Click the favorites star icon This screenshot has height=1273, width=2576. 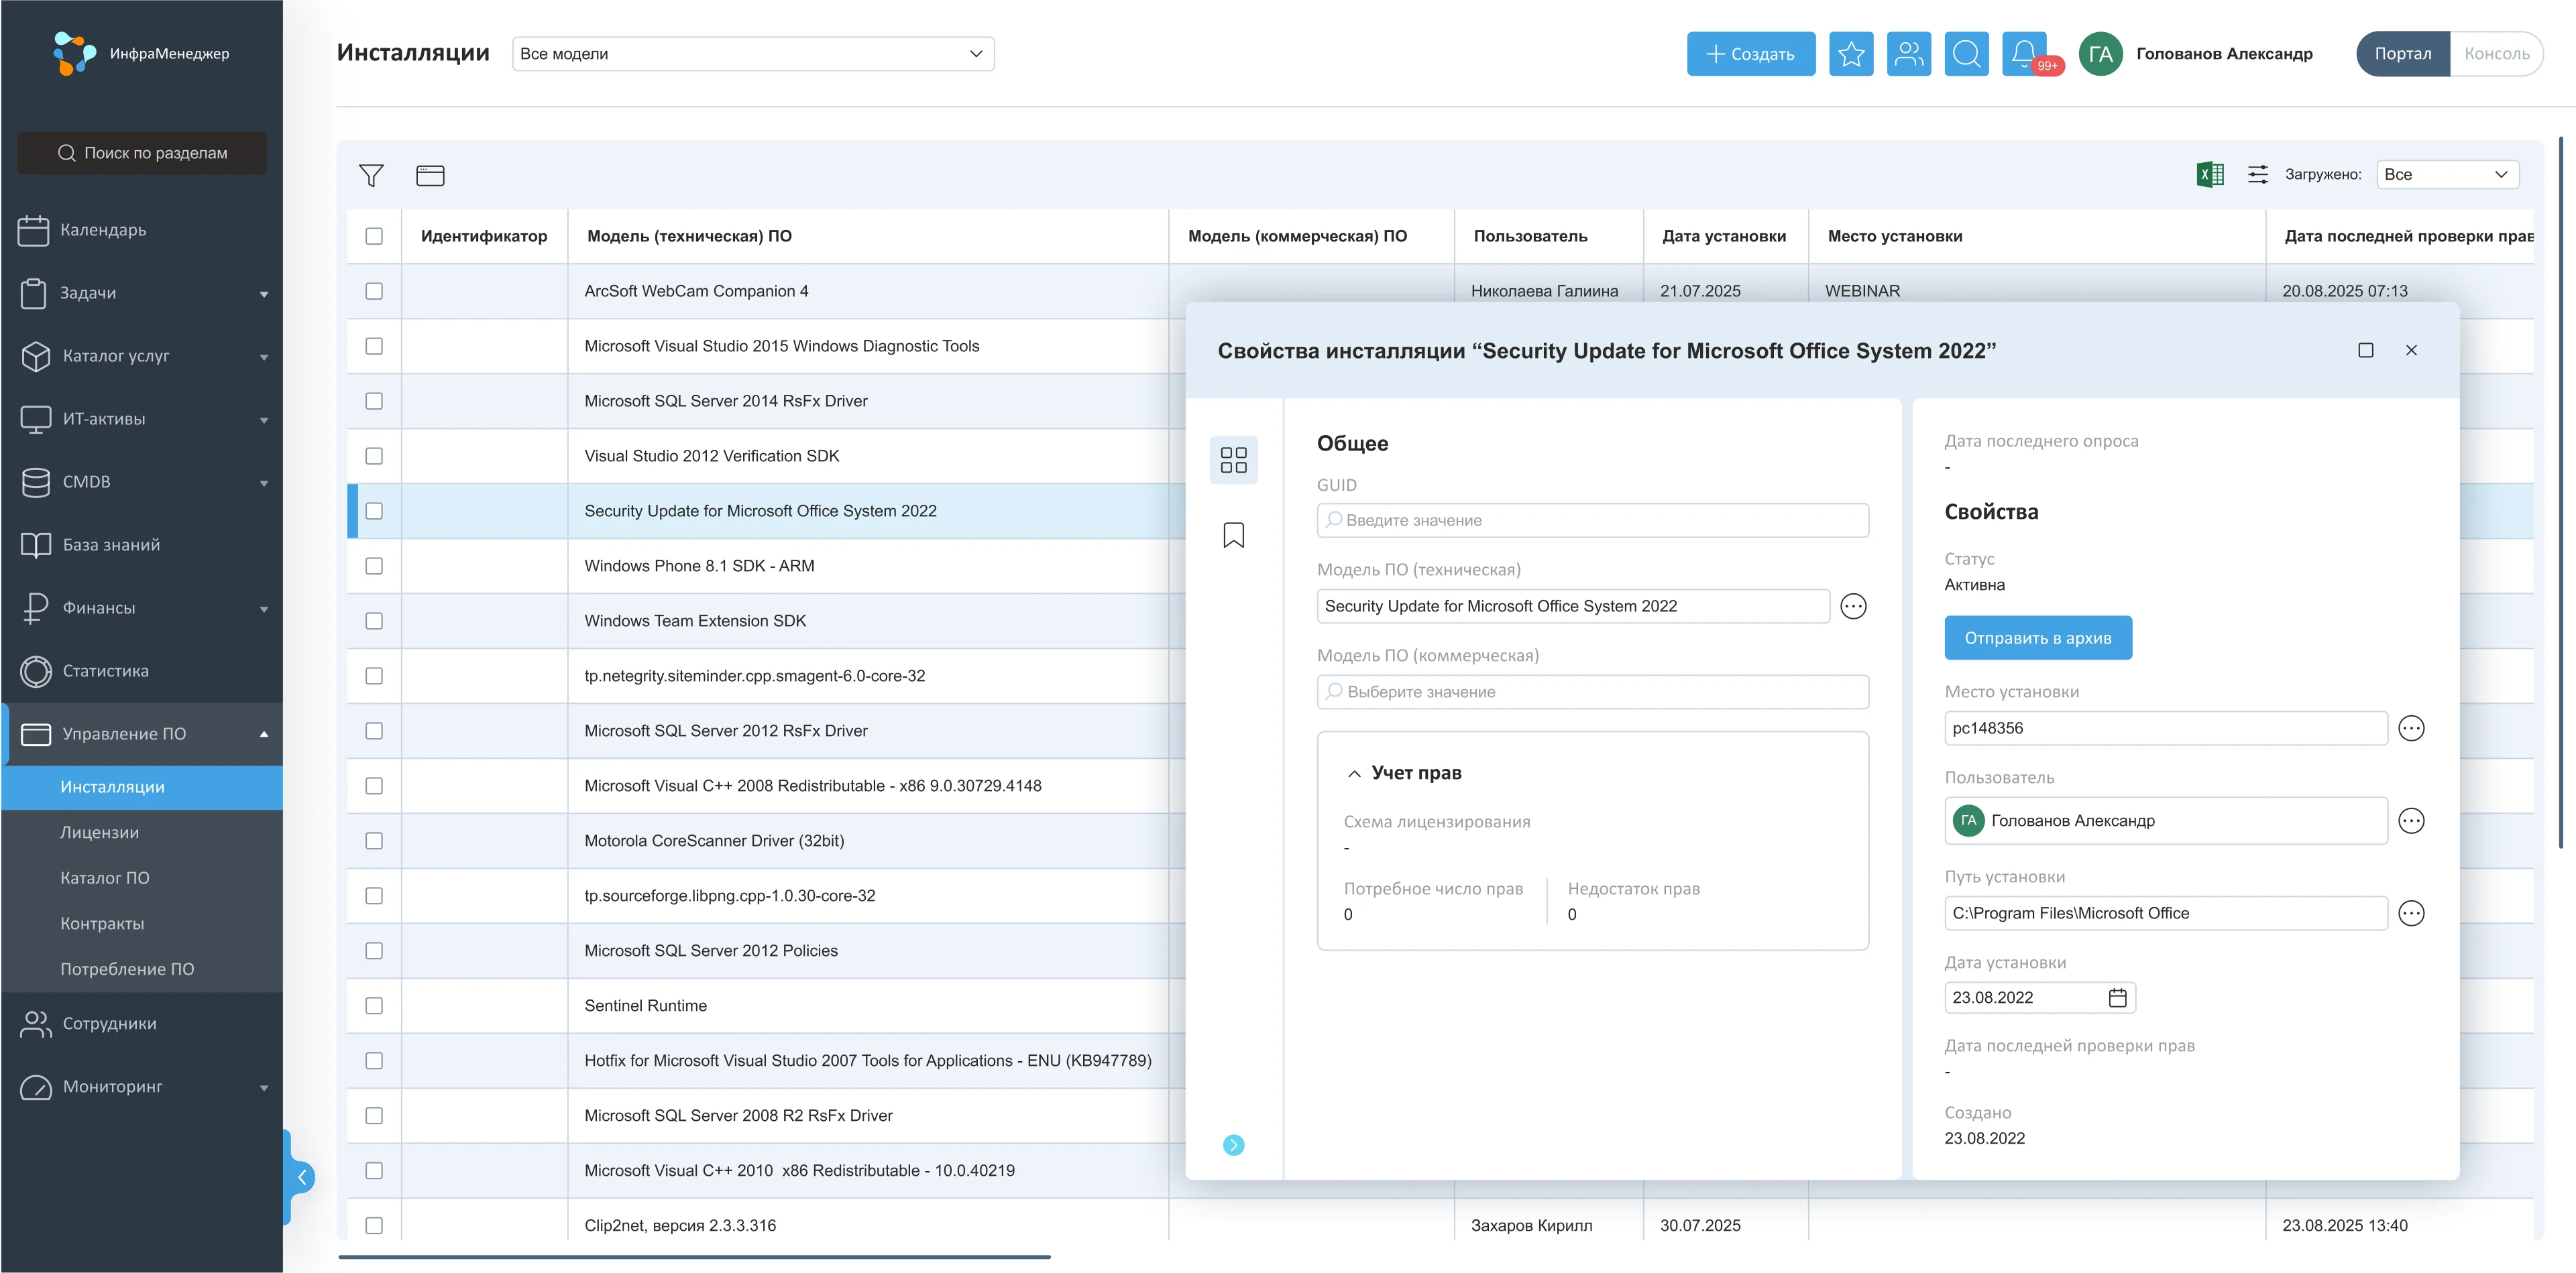(x=1851, y=53)
